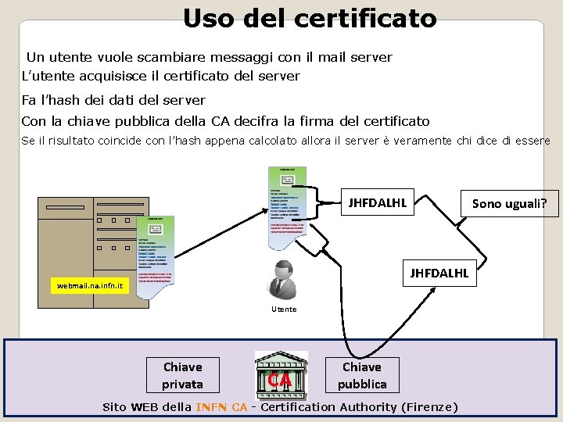The image size is (563, 422).
Task: Click the Chiave pubblica box
Action: point(362,375)
